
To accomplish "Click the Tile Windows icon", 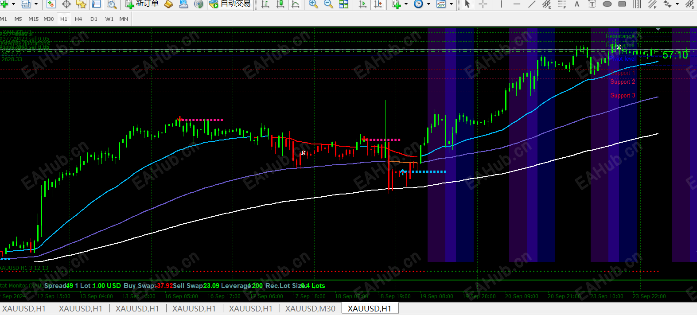I will pos(343,4).
